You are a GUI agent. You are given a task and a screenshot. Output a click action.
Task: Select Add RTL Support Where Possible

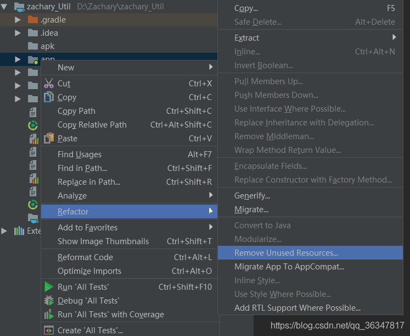click(x=297, y=308)
